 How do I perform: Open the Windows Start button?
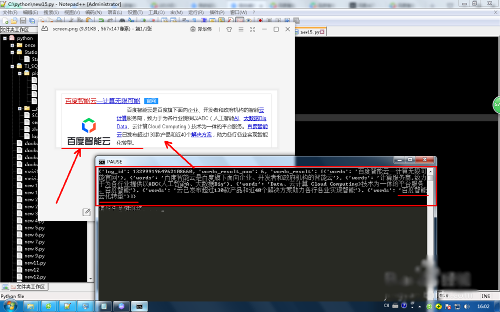[x=10, y=306]
